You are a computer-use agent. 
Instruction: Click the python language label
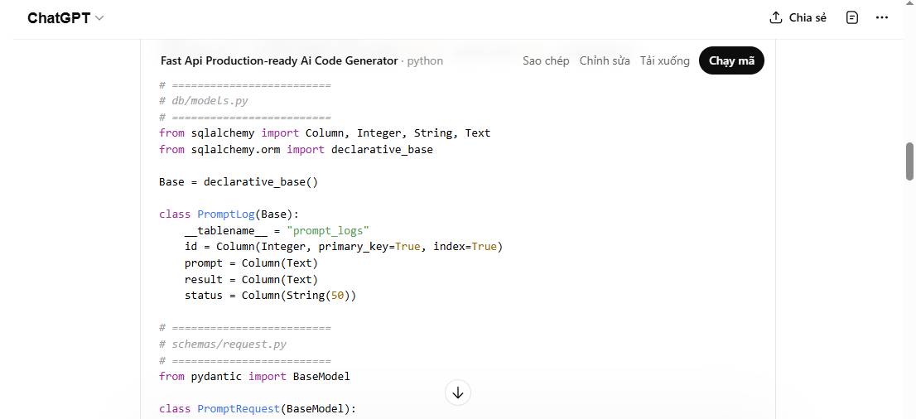click(x=425, y=60)
